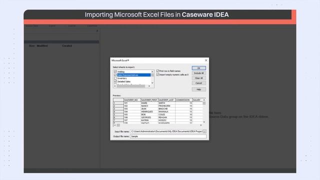This screenshot has height=180, width=320.
Task: Select the Detailed Sales sheet name
Action: (124, 81)
